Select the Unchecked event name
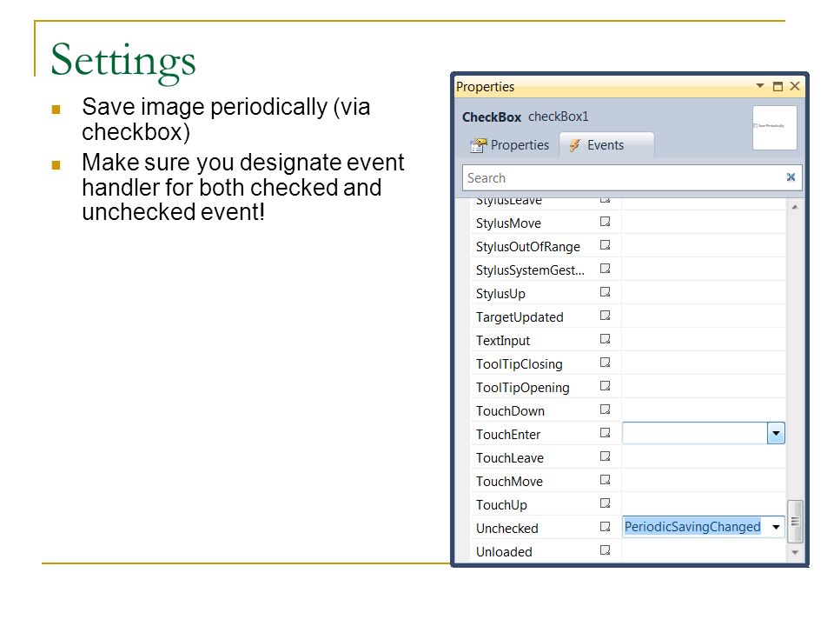Image resolution: width=834 pixels, height=626 pixels. (506, 528)
